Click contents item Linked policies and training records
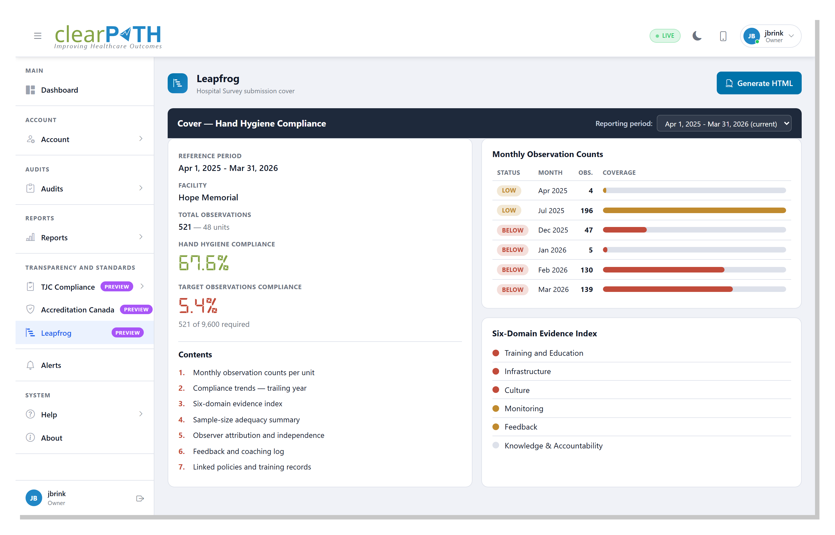835x535 pixels. coord(252,467)
